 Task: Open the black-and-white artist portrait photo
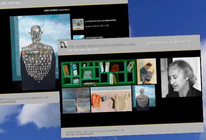pyautogui.click(x=181, y=77)
